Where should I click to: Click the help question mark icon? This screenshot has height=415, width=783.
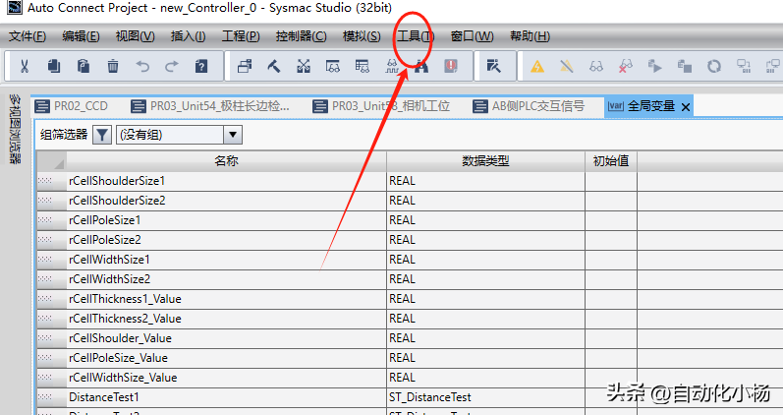201,67
